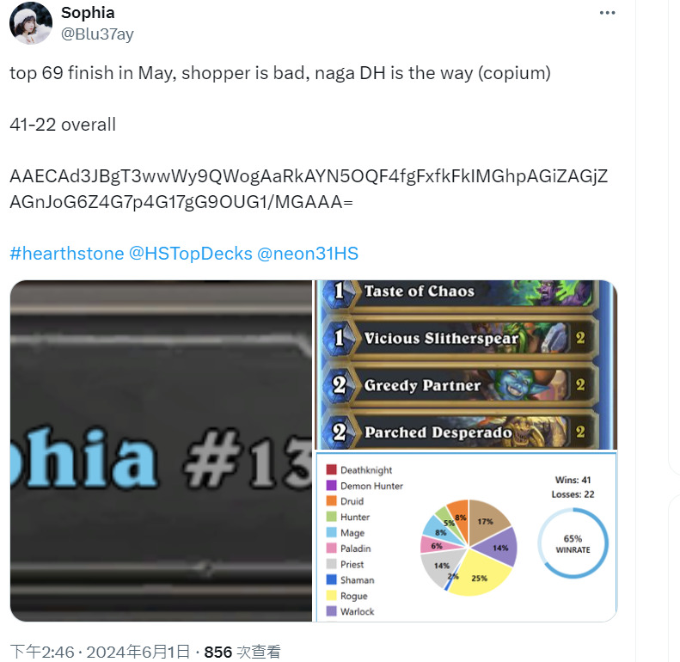The height and width of the screenshot is (662, 680).
Task: Open the Taste of Chaos decklist image
Action: coord(466,365)
